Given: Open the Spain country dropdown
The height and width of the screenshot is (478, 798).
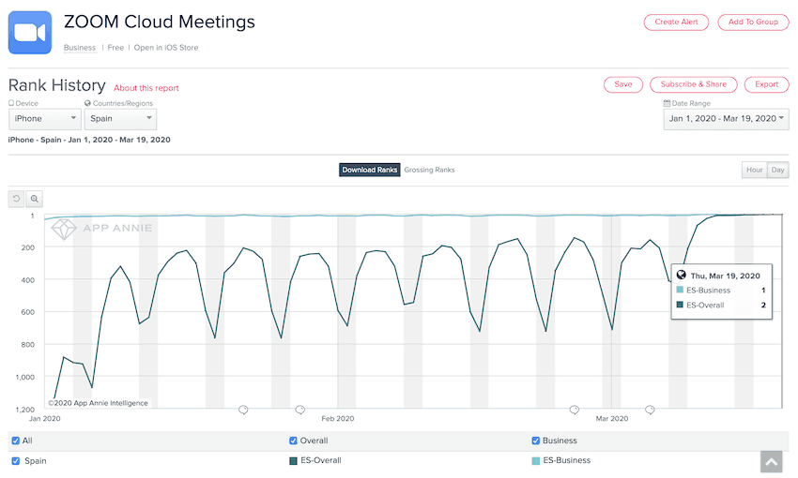Looking at the screenshot, I should (x=120, y=119).
